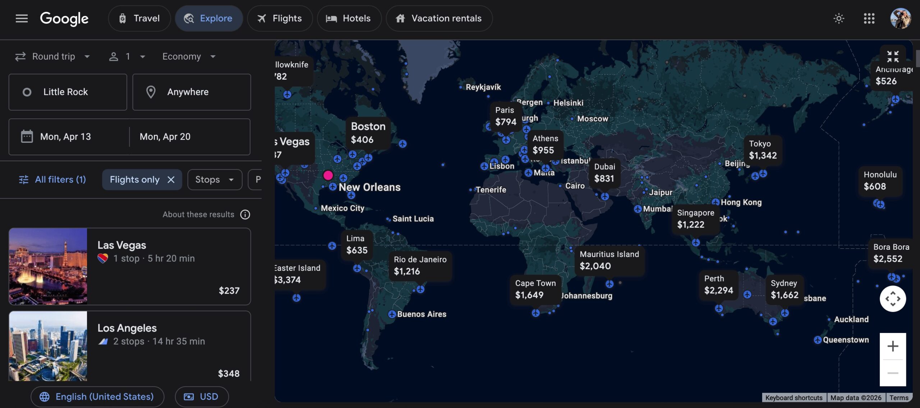
Task: Click the Southwest logo on Las Vegas result
Action: click(x=103, y=258)
